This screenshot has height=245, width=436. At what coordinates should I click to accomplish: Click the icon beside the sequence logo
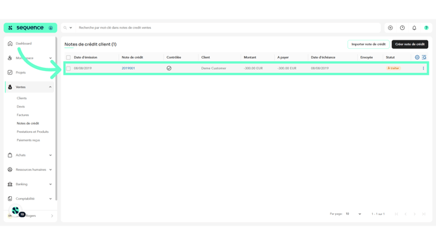pos(51,28)
